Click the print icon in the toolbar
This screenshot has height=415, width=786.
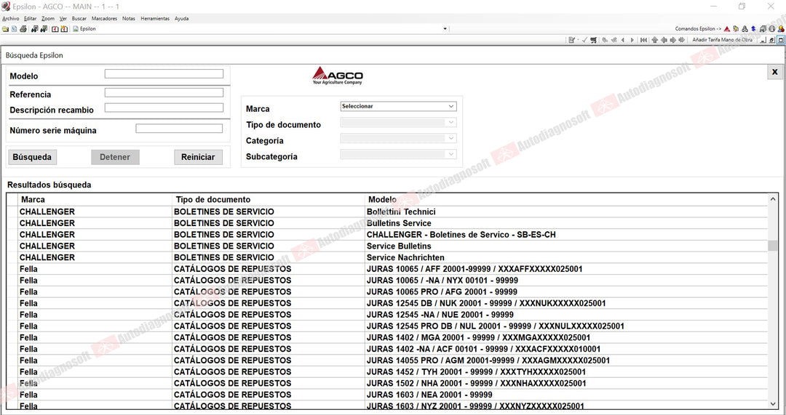[x=23, y=29]
